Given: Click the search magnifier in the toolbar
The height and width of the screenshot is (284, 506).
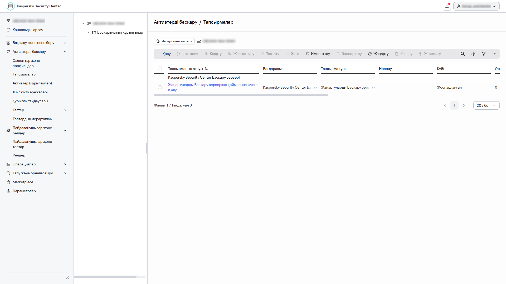Looking at the screenshot, I should 463,54.
